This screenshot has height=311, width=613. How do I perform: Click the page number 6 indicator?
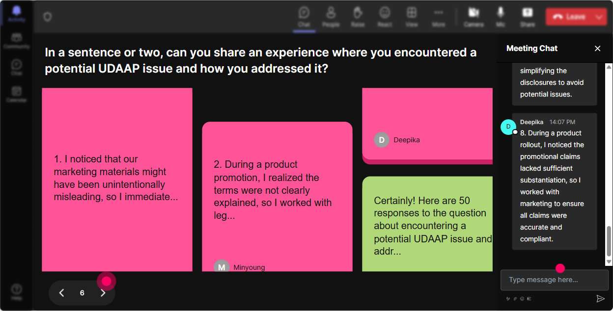(82, 293)
